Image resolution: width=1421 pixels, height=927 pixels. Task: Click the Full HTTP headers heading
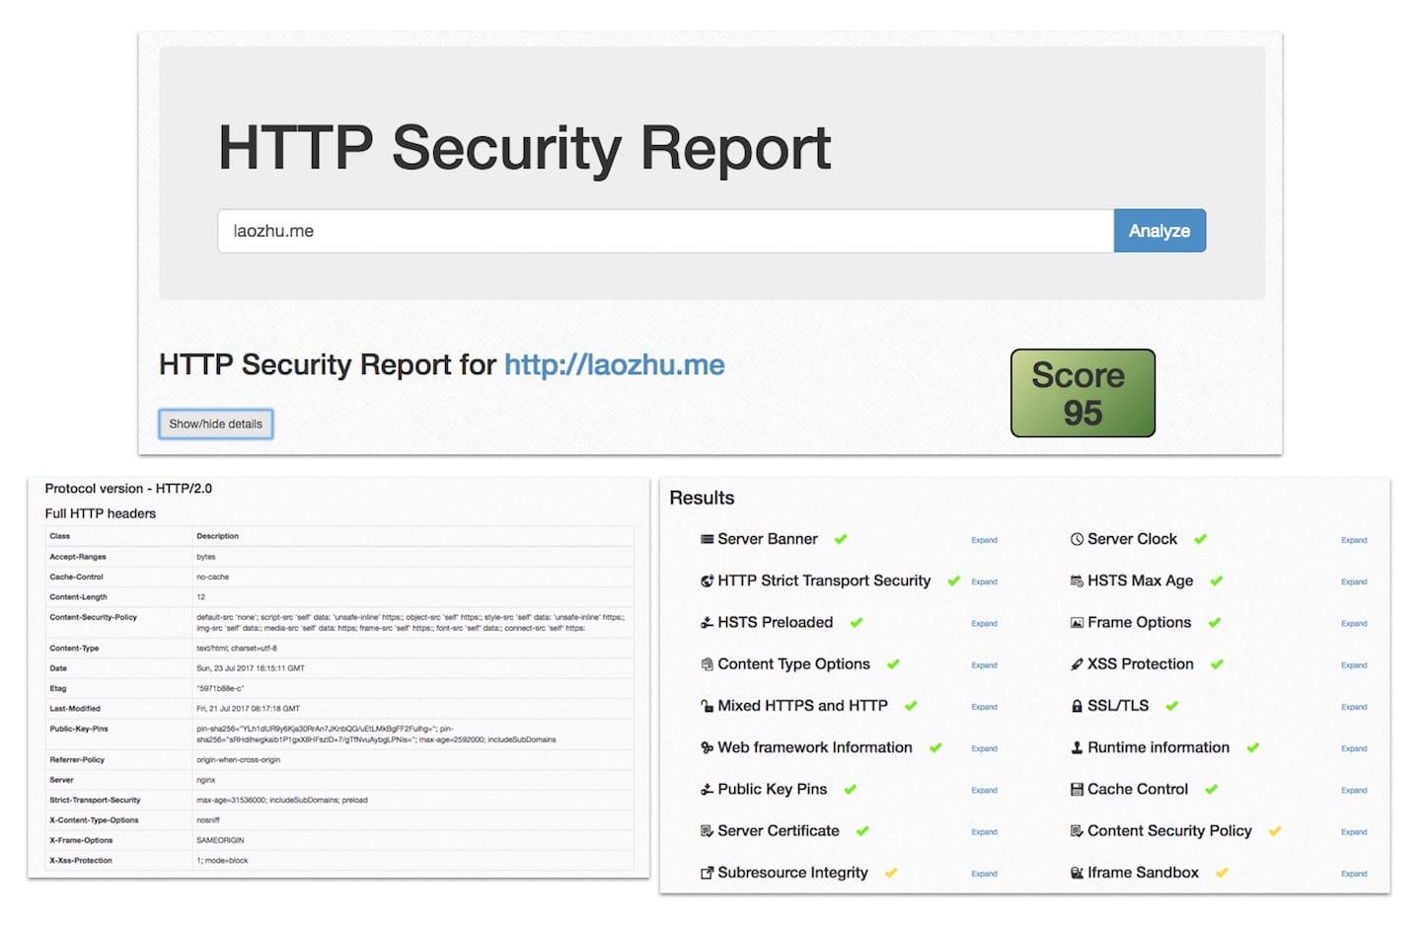click(99, 513)
